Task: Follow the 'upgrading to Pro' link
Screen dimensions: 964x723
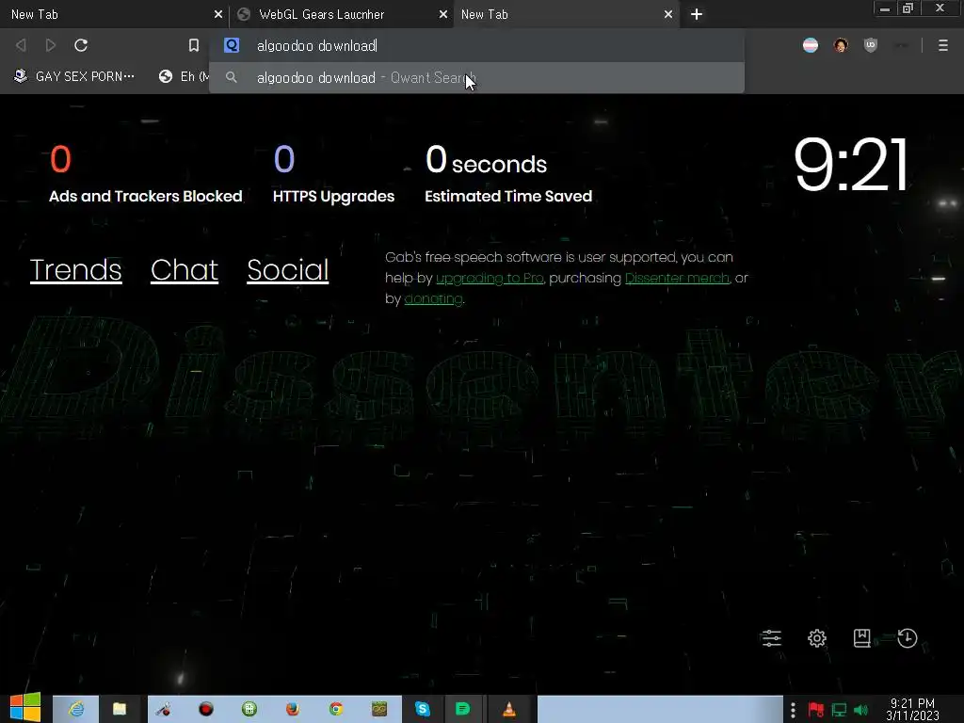Action: pos(490,278)
